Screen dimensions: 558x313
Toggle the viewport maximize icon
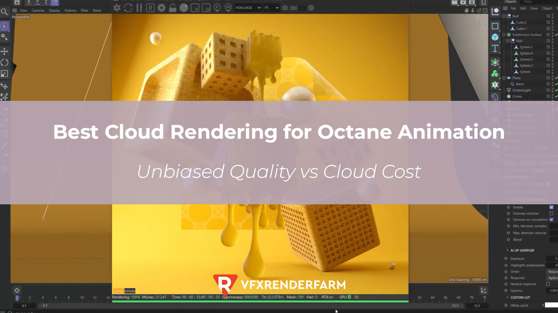pyautogui.click(x=484, y=10)
